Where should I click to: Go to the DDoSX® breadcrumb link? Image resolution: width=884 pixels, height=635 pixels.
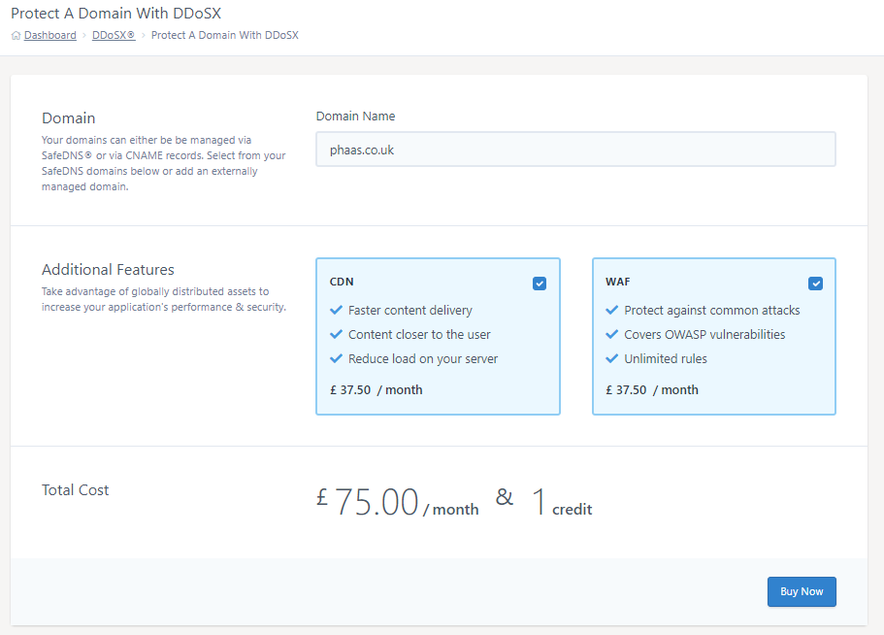[x=114, y=36]
